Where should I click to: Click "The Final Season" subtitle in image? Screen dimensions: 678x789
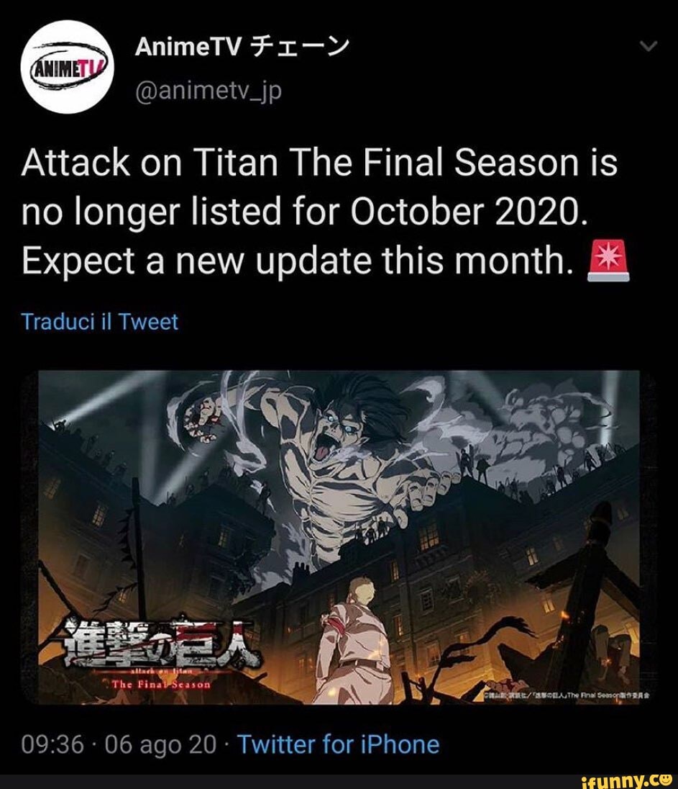(161, 685)
